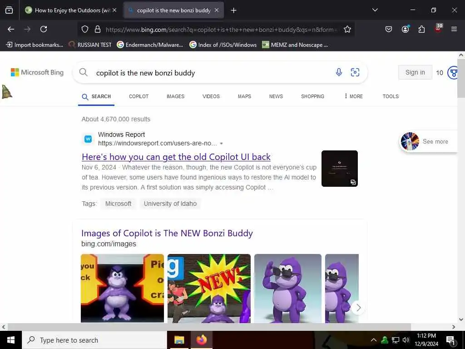Open the Firefox View tab manager icon
465x349 pixels.
coord(9,10)
